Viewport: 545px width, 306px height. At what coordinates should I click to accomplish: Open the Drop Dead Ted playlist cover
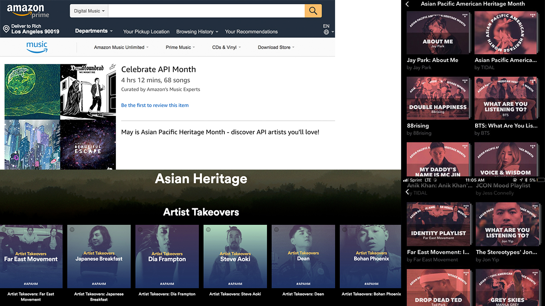[x=439, y=288]
